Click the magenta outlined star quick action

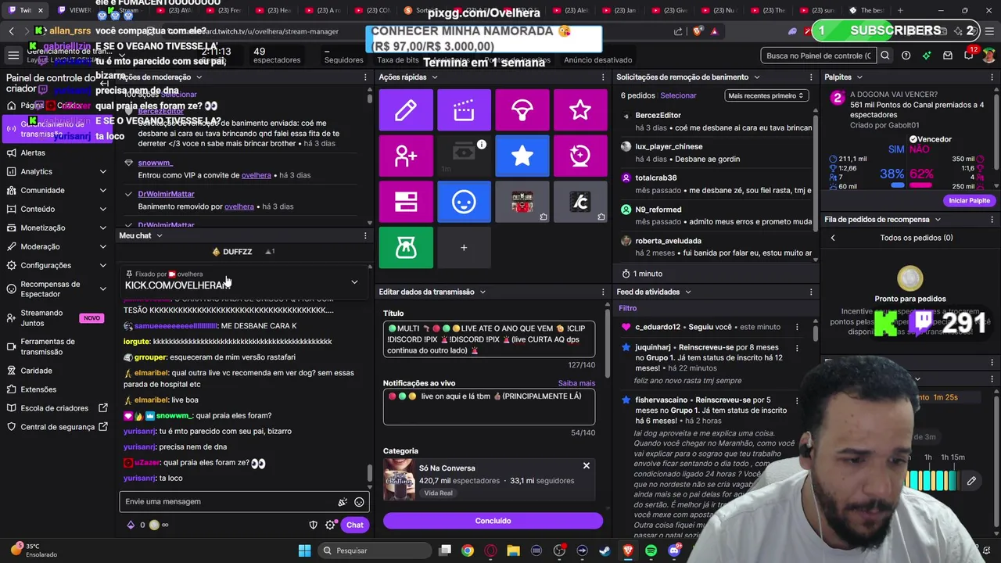click(x=579, y=109)
